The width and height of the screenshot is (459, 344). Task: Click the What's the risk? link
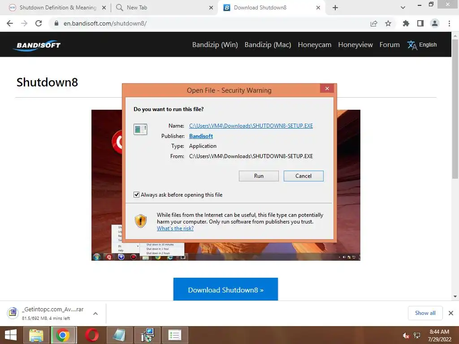click(x=175, y=228)
